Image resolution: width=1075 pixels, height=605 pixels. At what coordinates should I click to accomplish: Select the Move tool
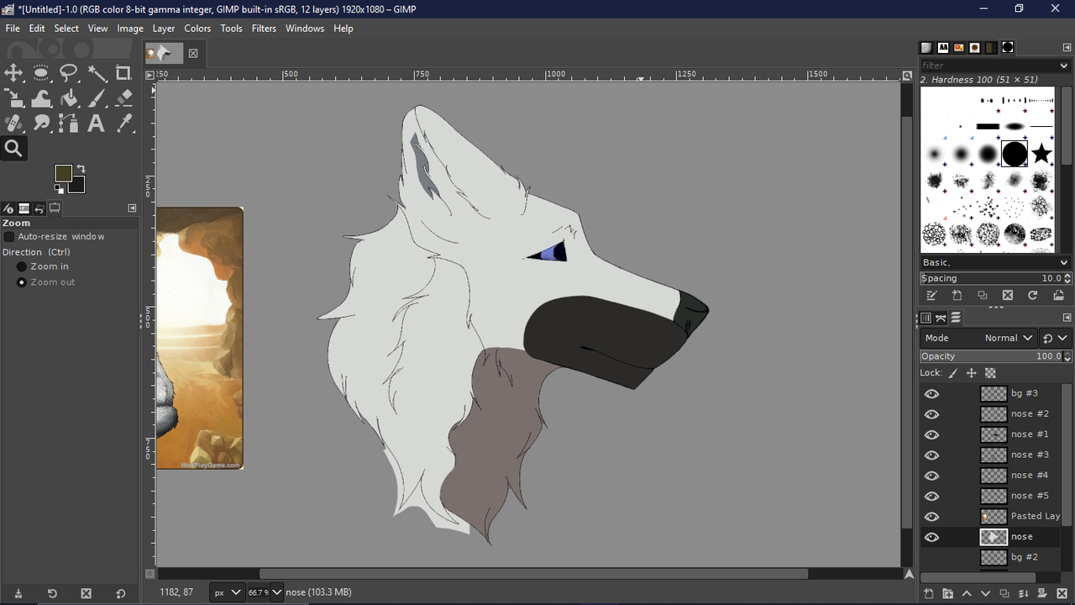(x=14, y=73)
